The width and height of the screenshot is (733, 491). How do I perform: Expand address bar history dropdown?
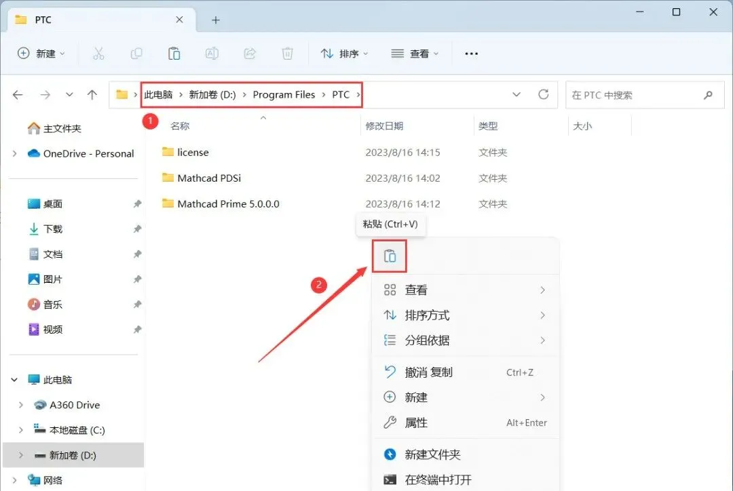click(x=516, y=95)
